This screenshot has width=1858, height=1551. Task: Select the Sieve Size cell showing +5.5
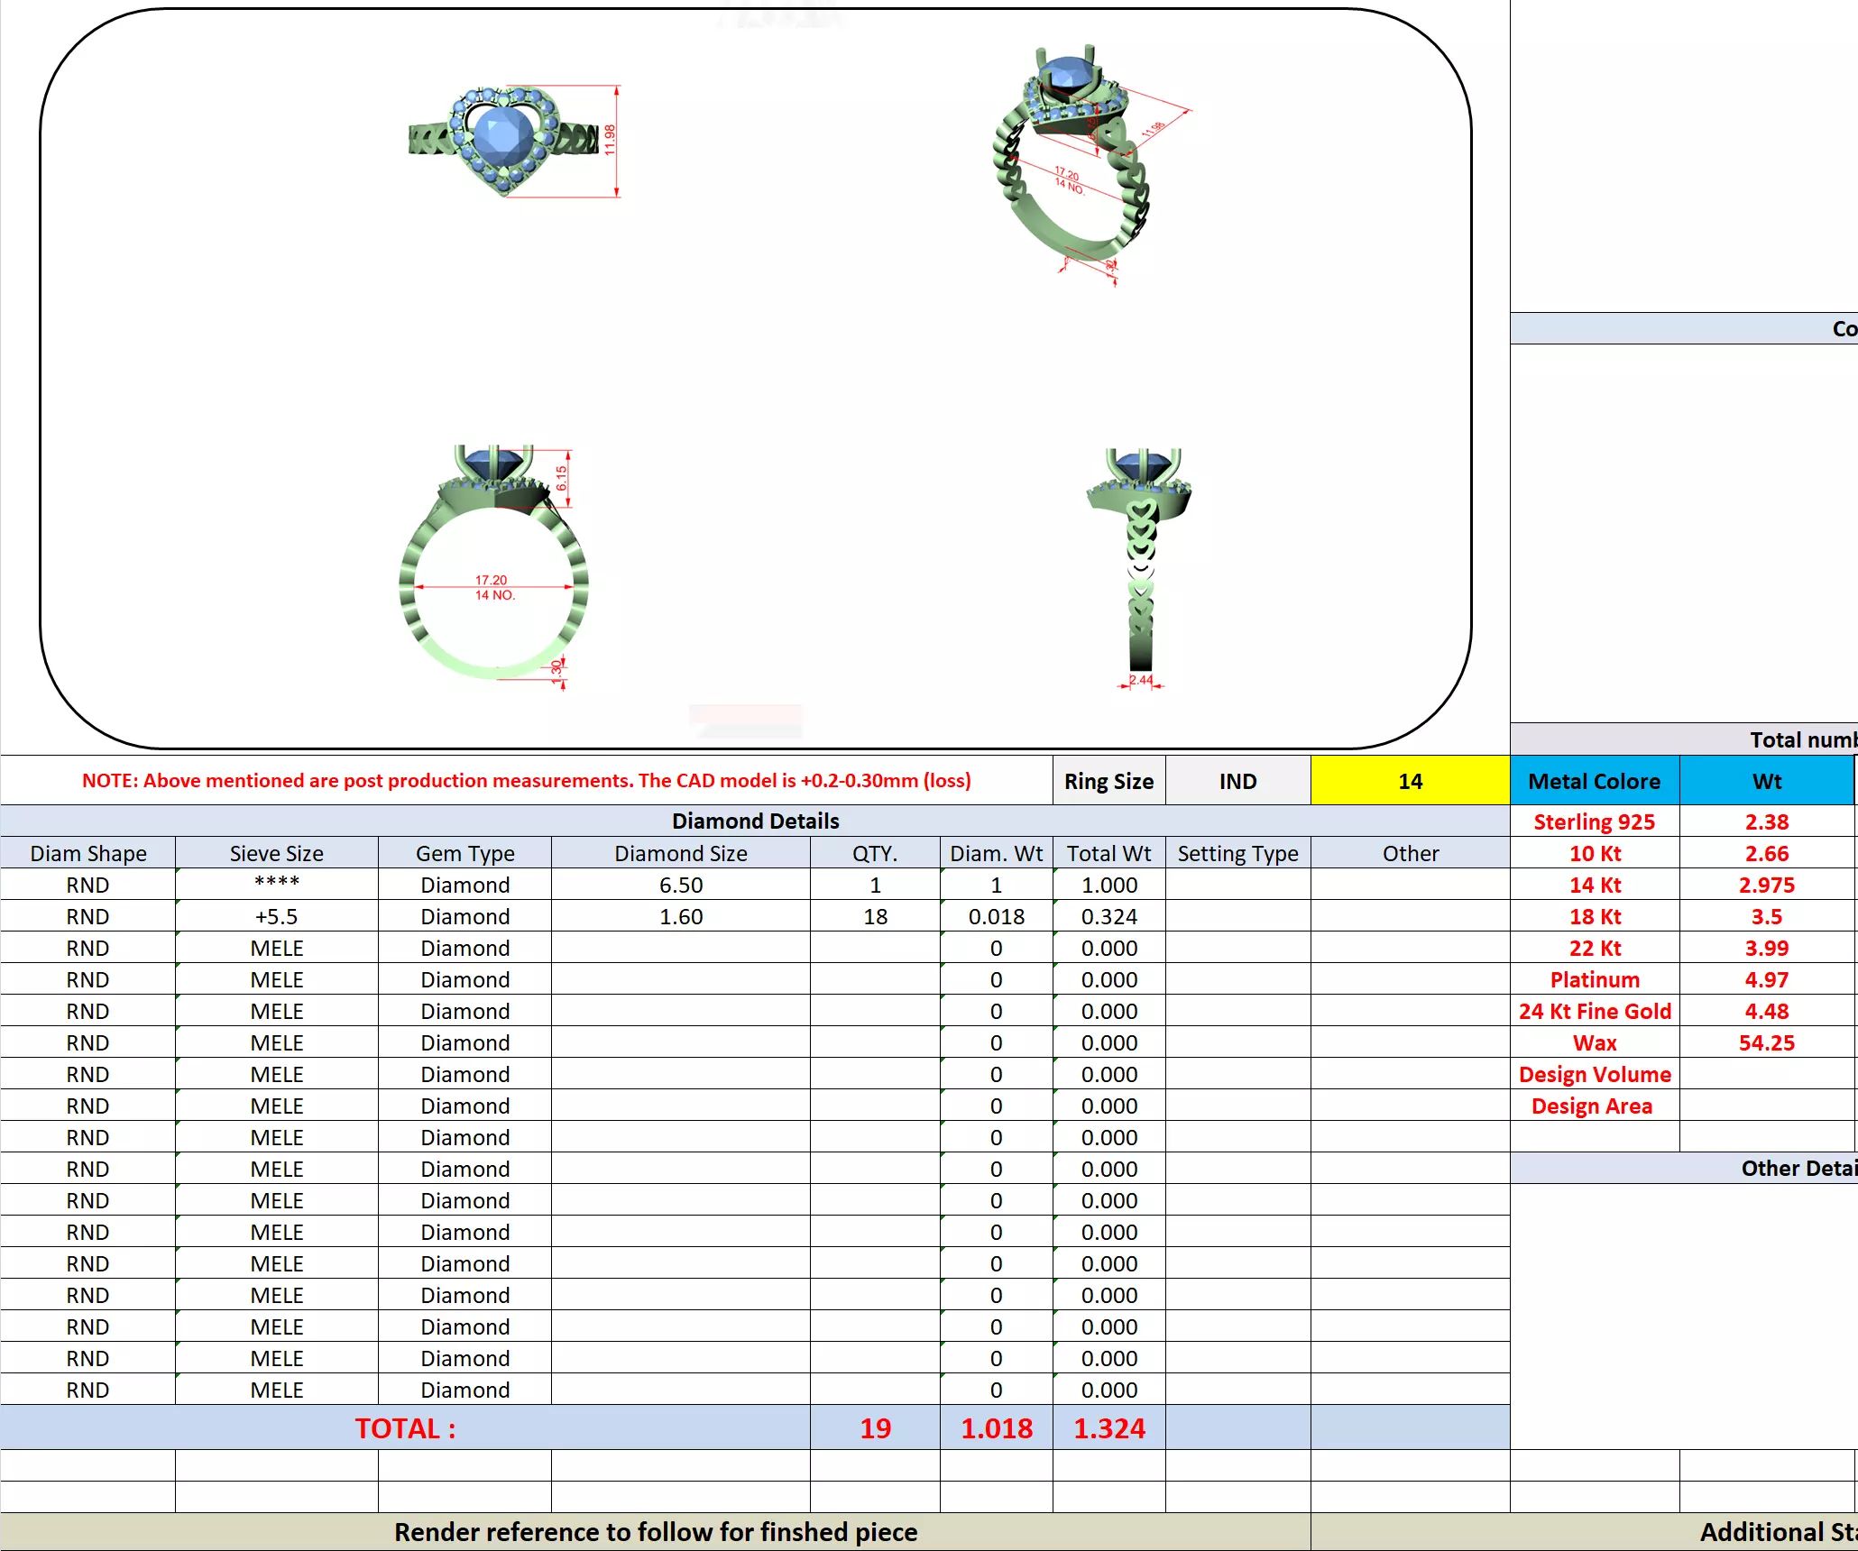(x=276, y=916)
